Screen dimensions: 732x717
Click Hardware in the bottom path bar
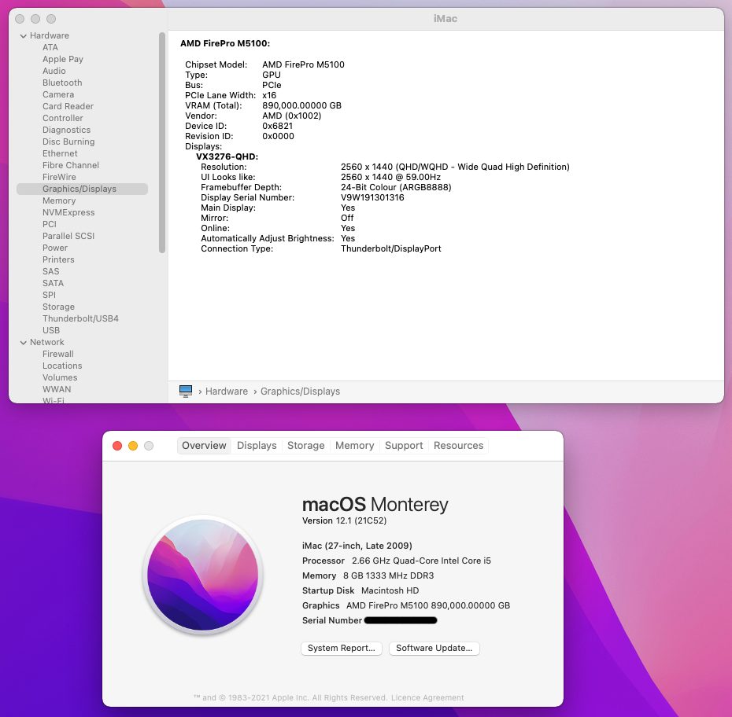[x=227, y=392]
